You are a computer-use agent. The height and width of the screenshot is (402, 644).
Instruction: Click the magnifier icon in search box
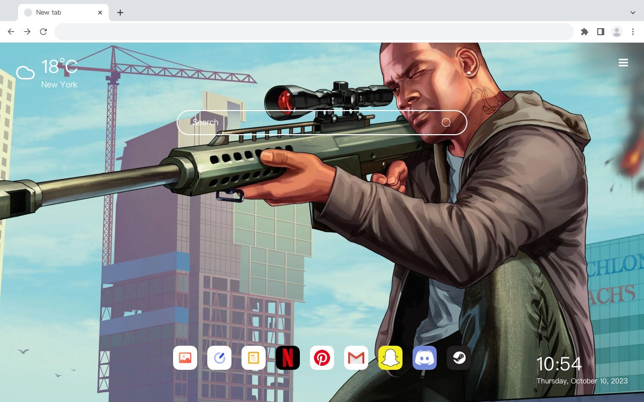(x=446, y=123)
